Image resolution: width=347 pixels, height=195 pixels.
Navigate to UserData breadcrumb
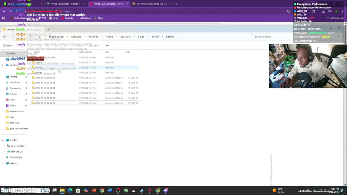125,37
